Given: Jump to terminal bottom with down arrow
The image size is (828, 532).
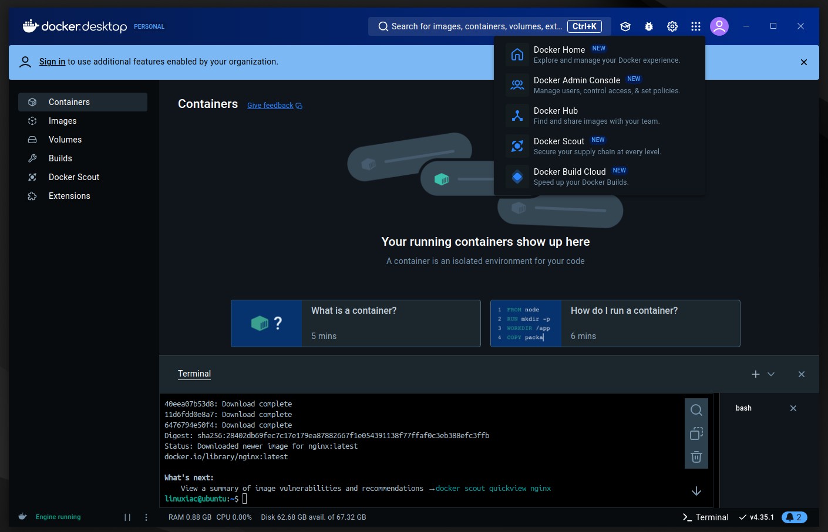Looking at the screenshot, I should tap(696, 491).
